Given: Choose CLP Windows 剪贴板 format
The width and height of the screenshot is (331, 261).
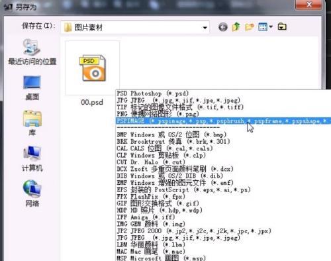Looking at the screenshot, I should (223, 155).
